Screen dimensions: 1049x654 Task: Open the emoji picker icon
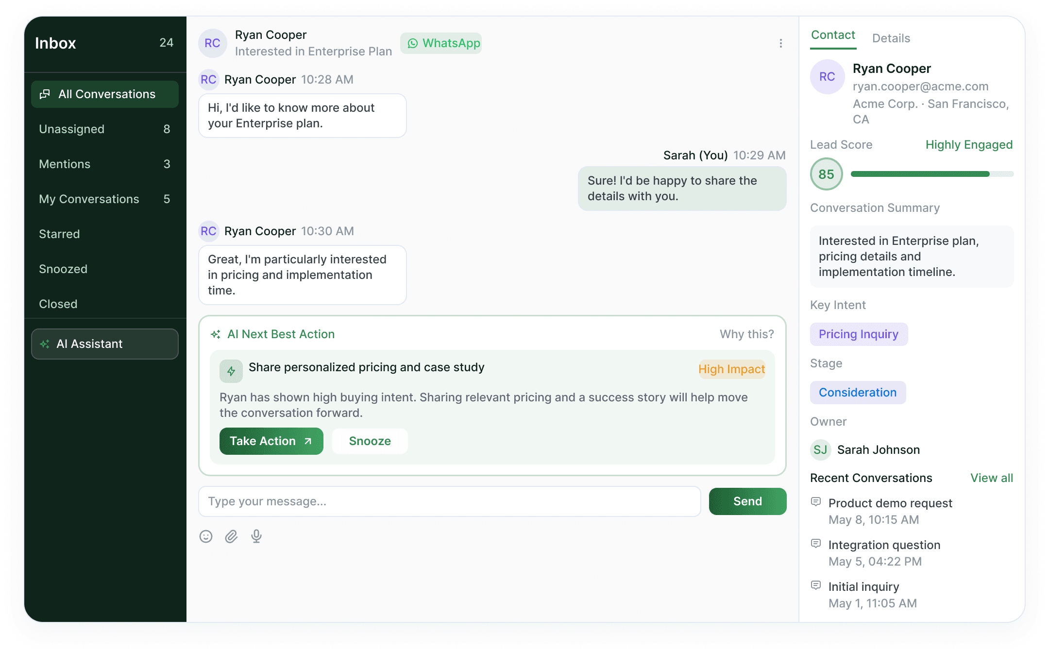pos(206,536)
